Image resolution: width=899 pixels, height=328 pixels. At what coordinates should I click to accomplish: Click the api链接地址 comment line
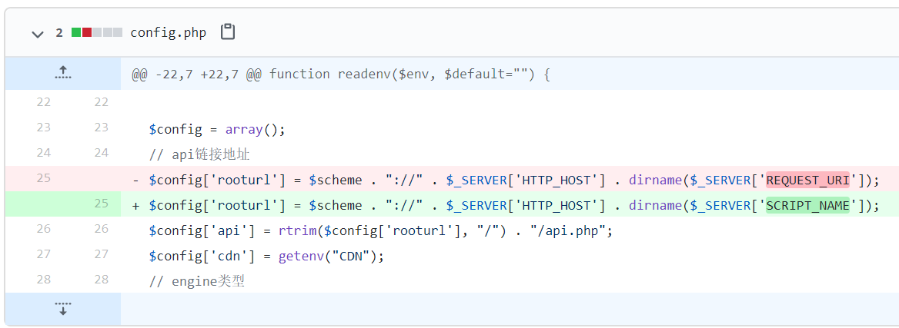pyautogui.click(x=199, y=154)
